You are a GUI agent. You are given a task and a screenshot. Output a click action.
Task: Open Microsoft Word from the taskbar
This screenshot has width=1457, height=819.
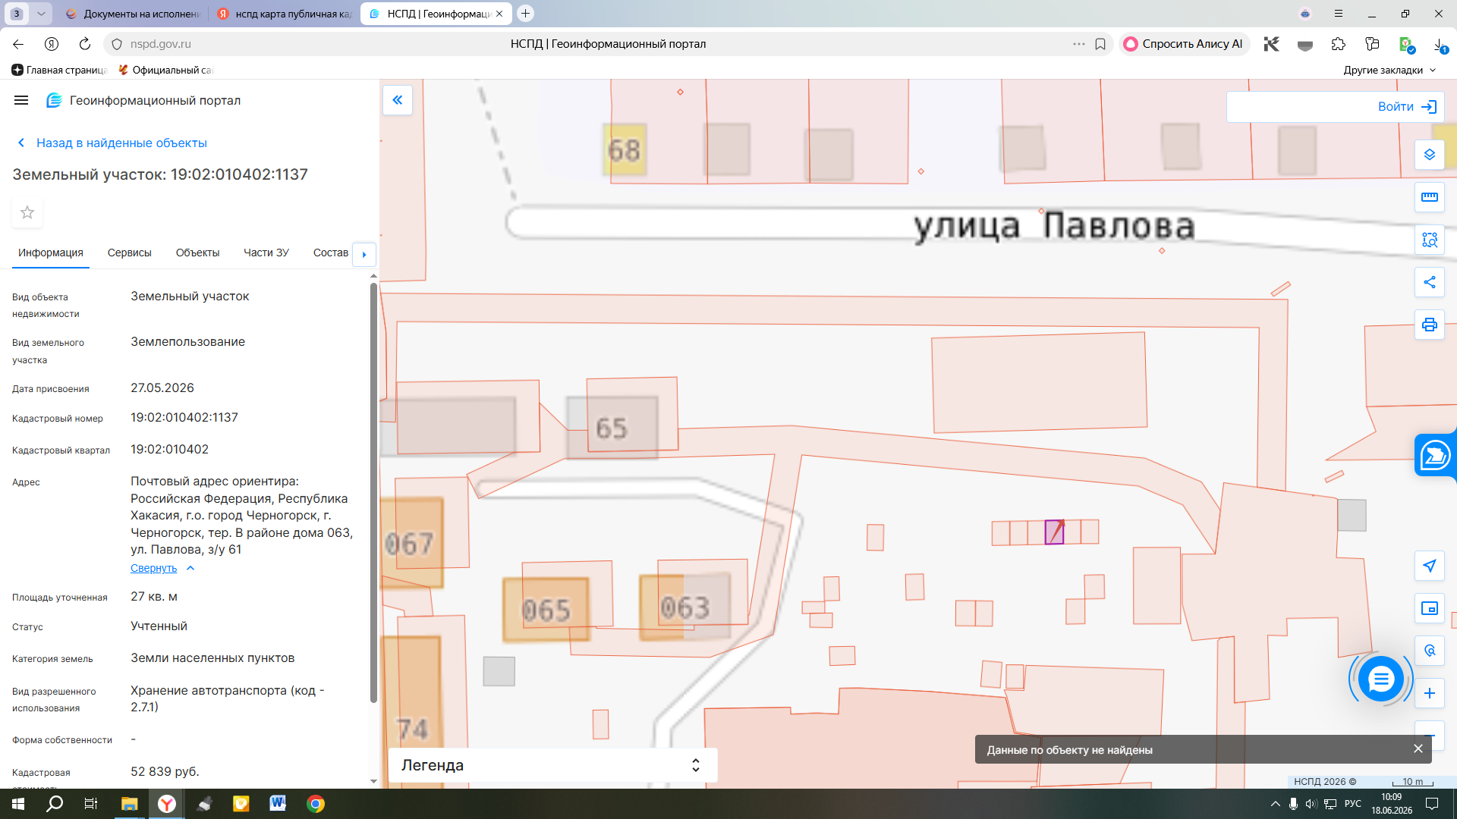coord(278,804)
